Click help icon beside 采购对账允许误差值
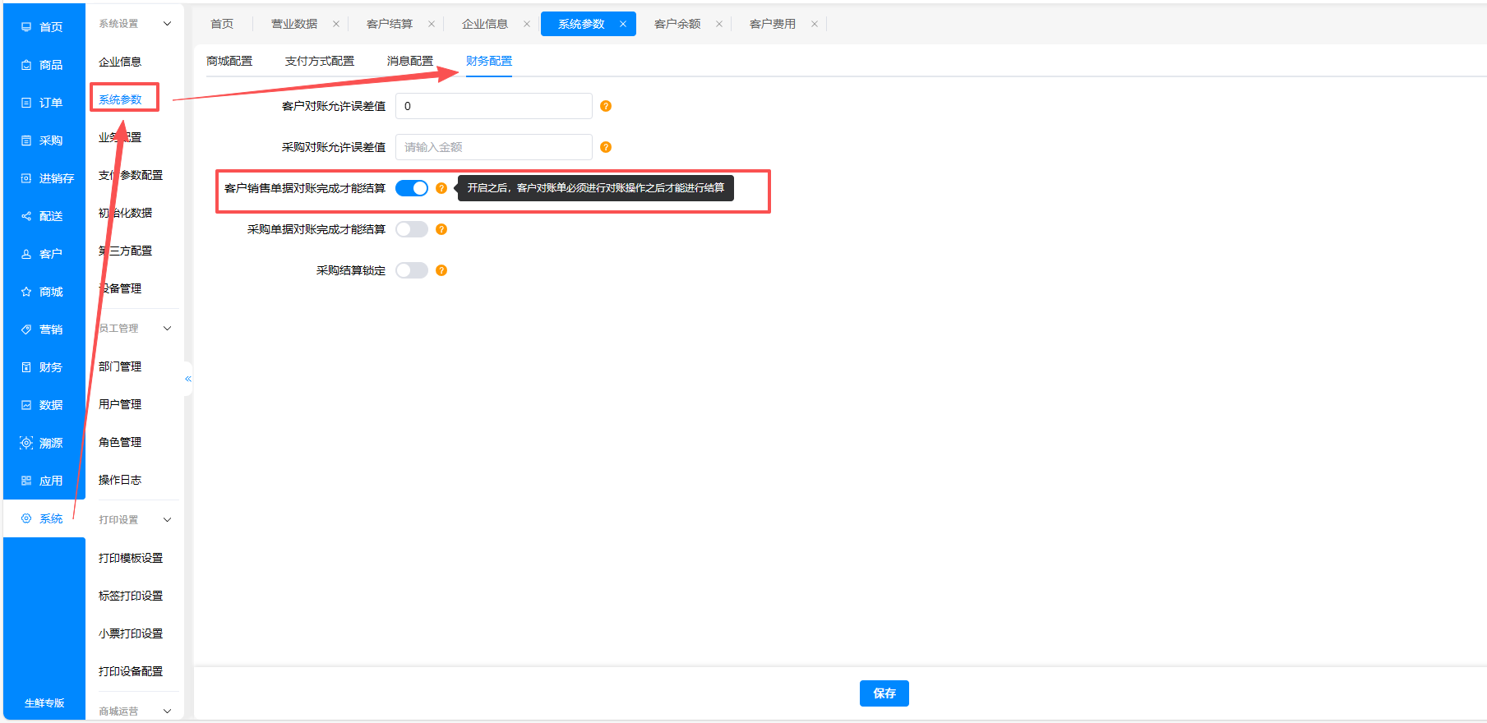 606,147
